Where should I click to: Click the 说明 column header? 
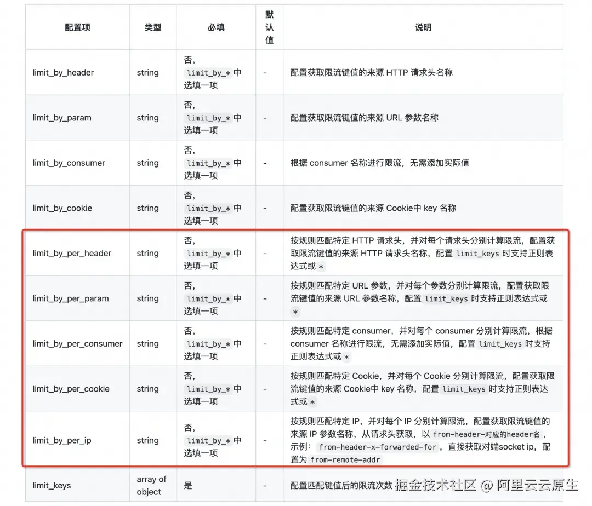pos(423,27)
